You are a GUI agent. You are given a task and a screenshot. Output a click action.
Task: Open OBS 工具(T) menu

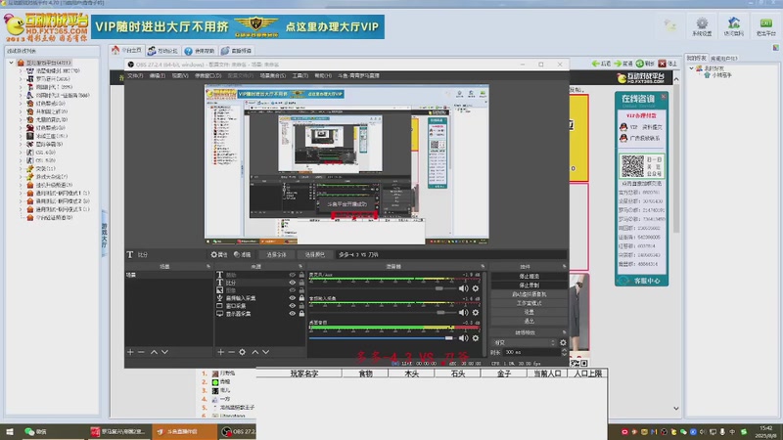[x=300, y=76]
